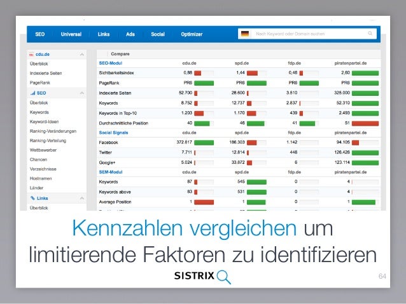This screenshot has height=304, width=406.
Task: Click Überblick under cdu.de sidebar section
Action: (x=39, y=64)
